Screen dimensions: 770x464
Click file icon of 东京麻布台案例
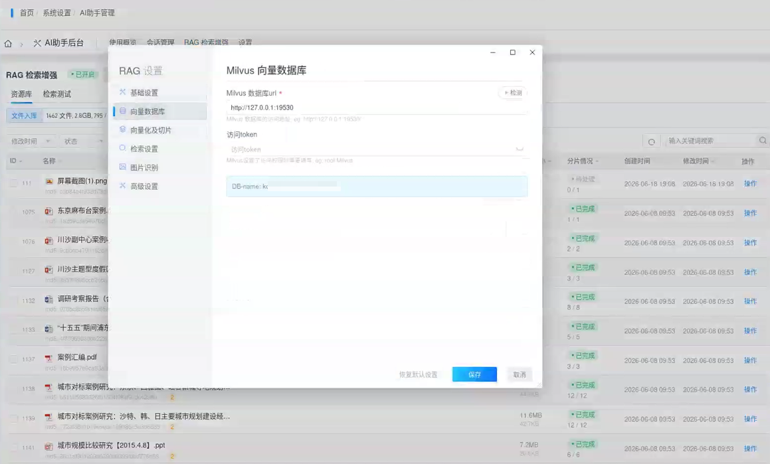point(48,211)
